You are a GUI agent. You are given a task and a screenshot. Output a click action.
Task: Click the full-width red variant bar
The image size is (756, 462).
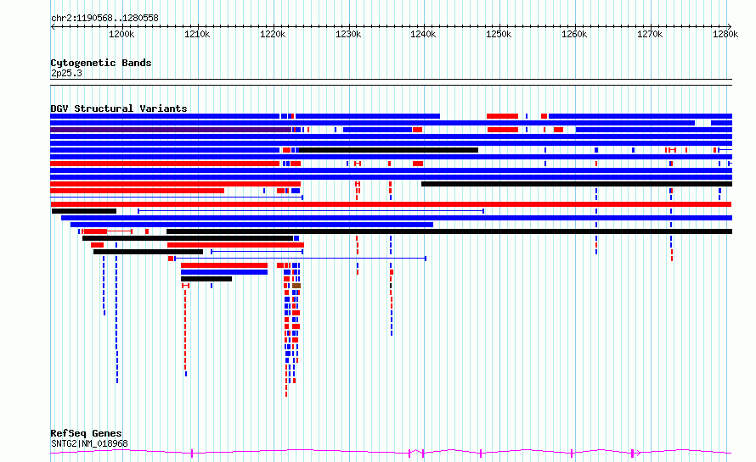391,204
